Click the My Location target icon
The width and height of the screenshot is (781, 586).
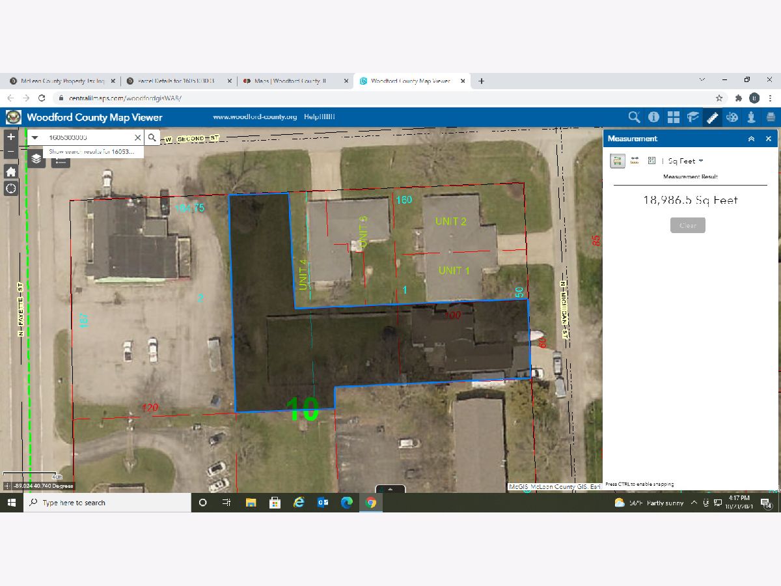[11, 189]
